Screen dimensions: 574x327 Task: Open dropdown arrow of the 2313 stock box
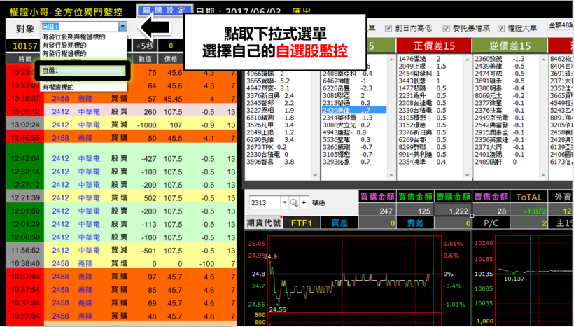tap(284, 202)
